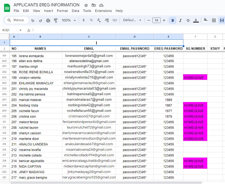Check the cloud document status icon

[101, 5]
